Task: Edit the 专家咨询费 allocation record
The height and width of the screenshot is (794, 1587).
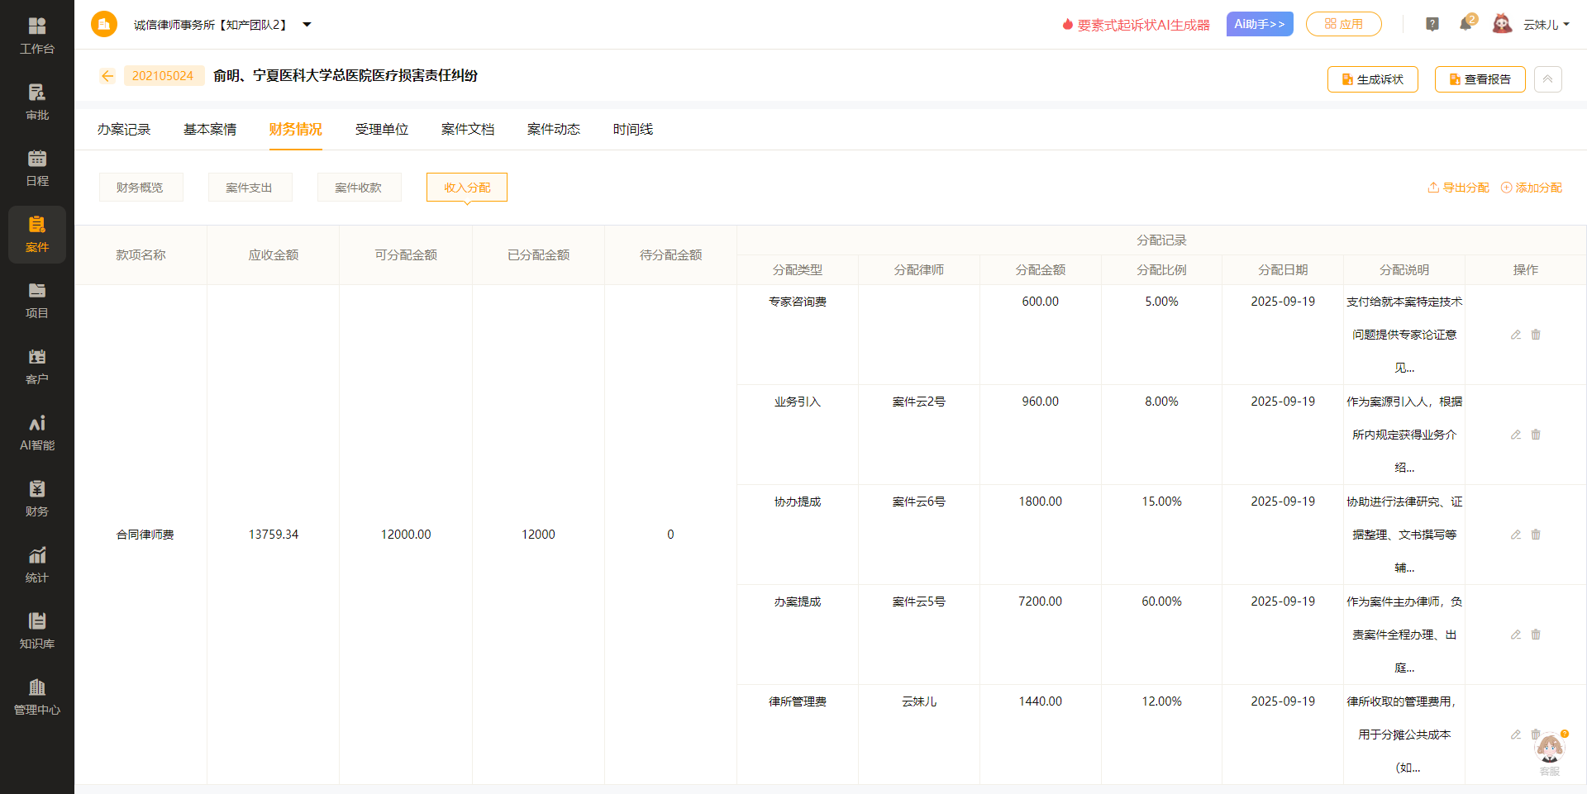Action: pyautogui.click(x=1516, y=335)
